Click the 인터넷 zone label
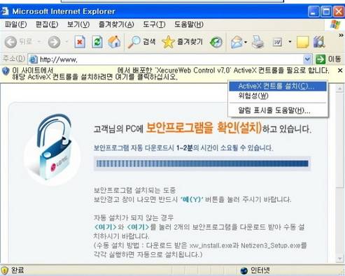Image resolution: width=345 pixels, height=276 pixels. tap(260, 270)
